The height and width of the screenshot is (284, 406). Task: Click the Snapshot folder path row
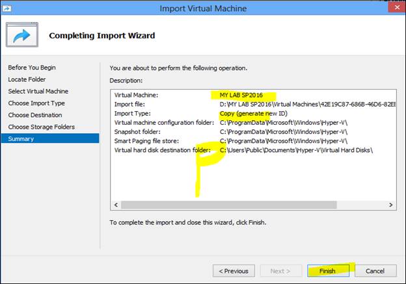click(x=283, y=131)
